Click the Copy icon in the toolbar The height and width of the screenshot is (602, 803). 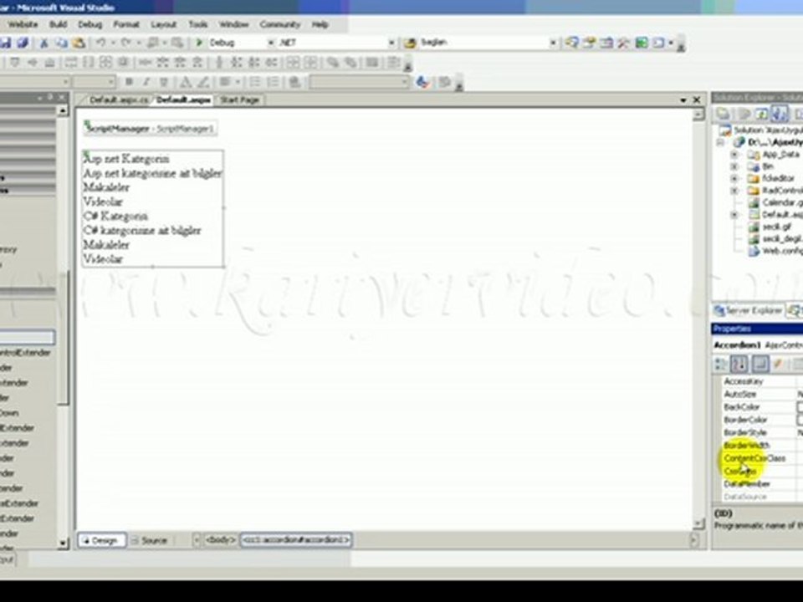(61, 43)
